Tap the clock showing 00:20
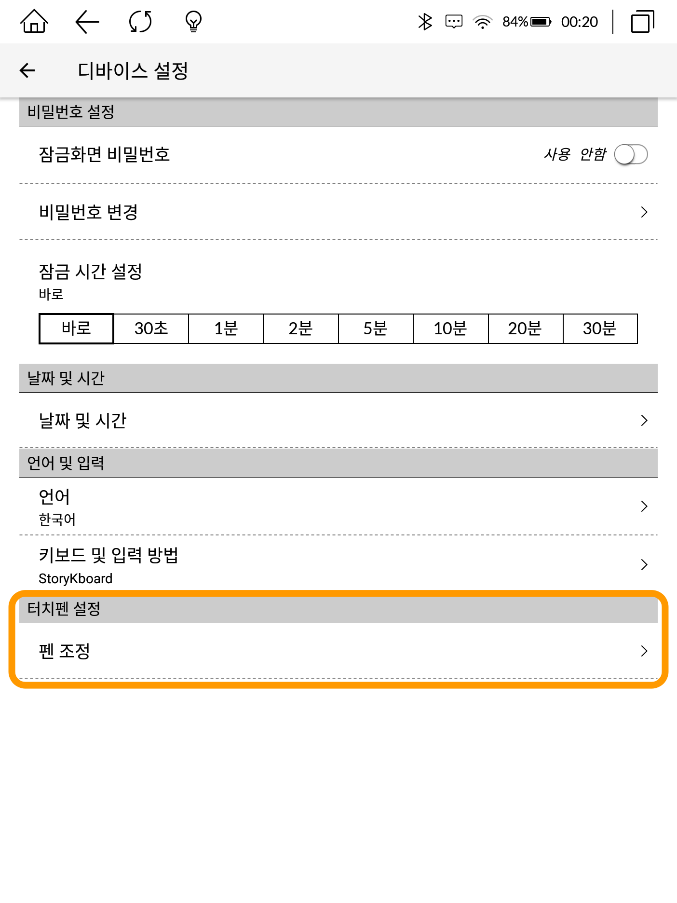Viewport: 677px width, 903px height. pyautogui.click(x=580, y=21)
